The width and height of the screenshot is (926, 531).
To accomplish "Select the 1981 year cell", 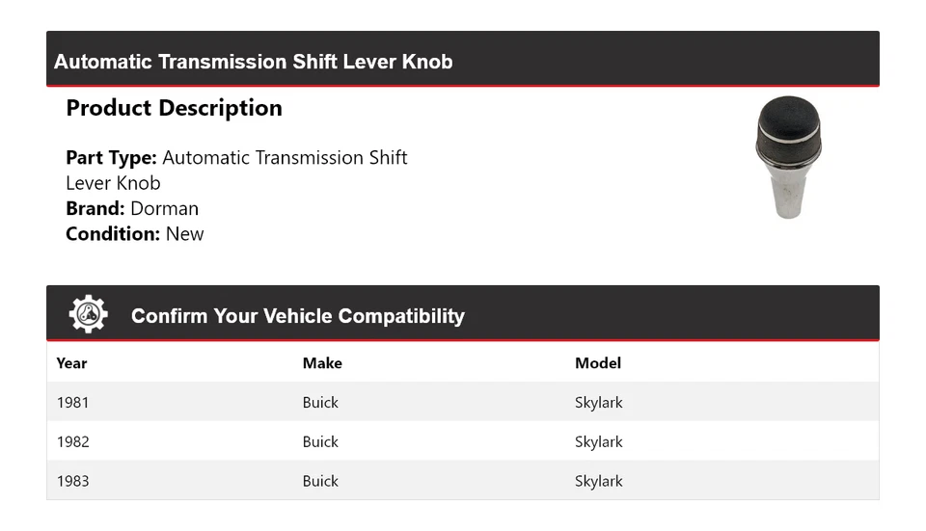I will coord(72,402).
